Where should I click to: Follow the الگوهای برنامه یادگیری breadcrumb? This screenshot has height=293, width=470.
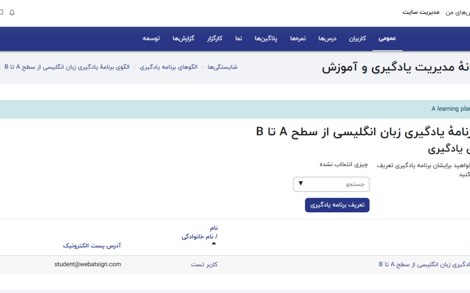coord(168,67)
